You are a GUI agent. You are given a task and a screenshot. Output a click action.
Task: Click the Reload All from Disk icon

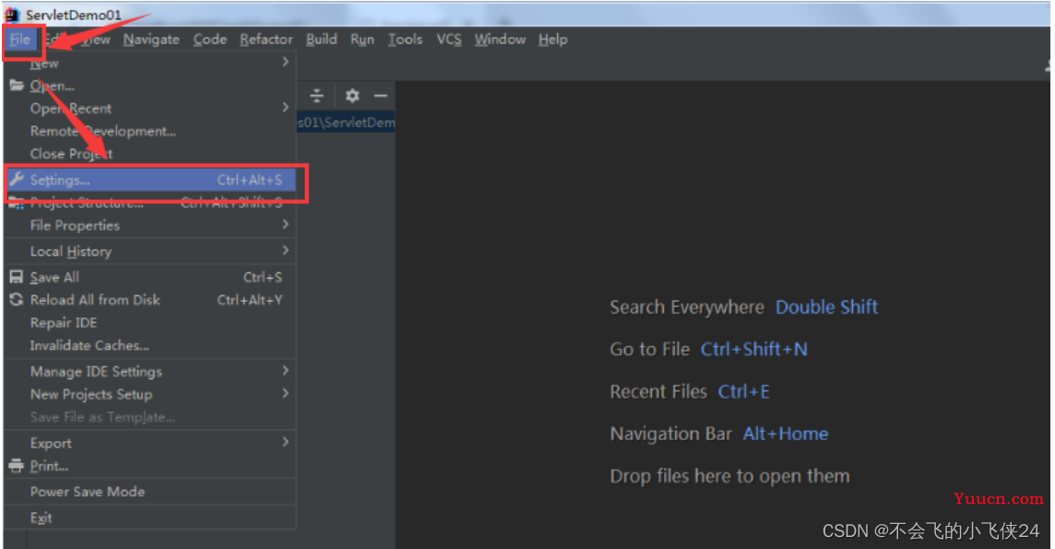click(16, 300)
